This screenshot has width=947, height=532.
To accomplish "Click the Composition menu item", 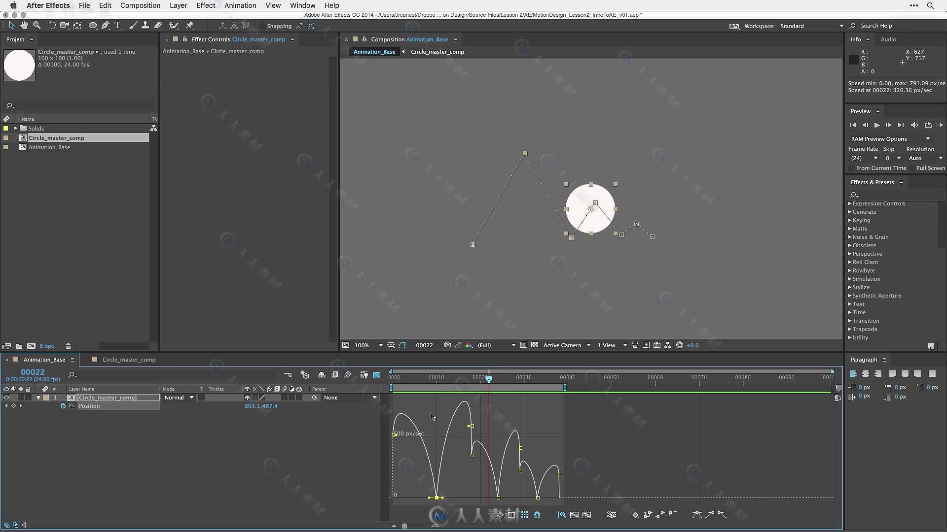I will 141,5.
